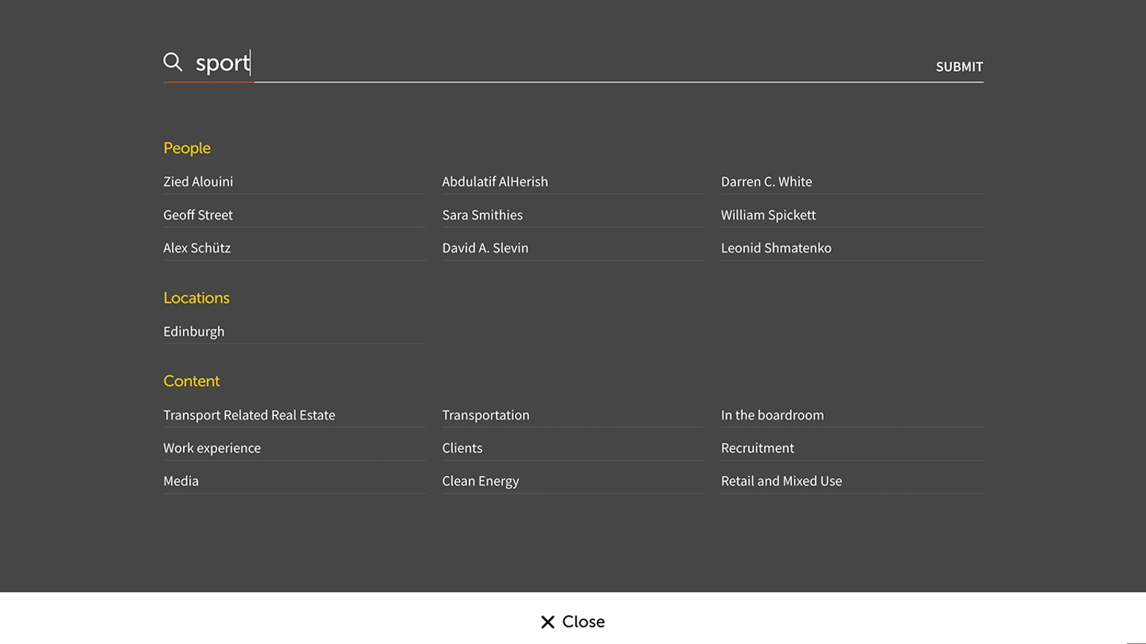
Task: Click the magnifying glass search icon
Action: pos(173,62)
